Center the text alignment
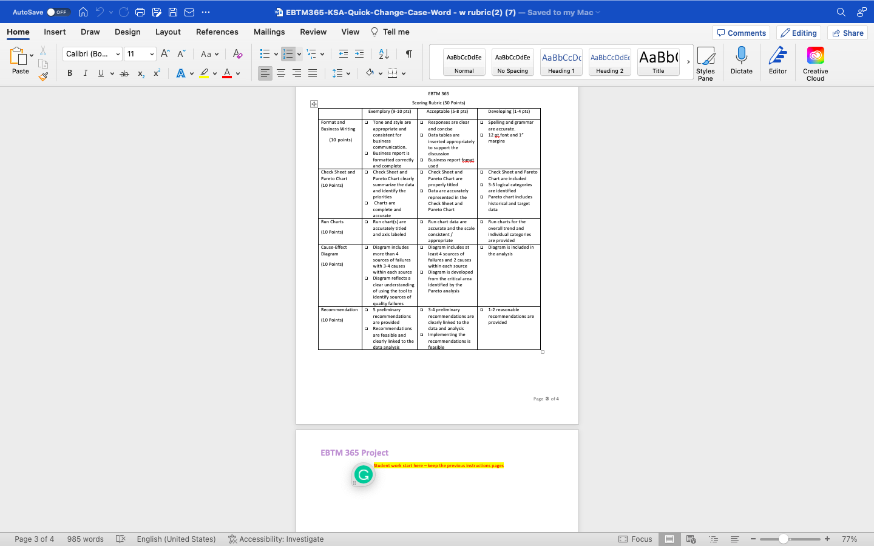 pyautogui.click(x=281, y=73)
